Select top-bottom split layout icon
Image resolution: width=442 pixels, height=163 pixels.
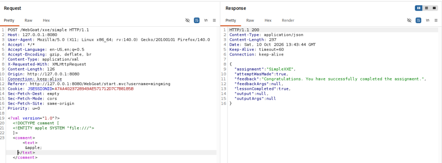pos(426,8)
